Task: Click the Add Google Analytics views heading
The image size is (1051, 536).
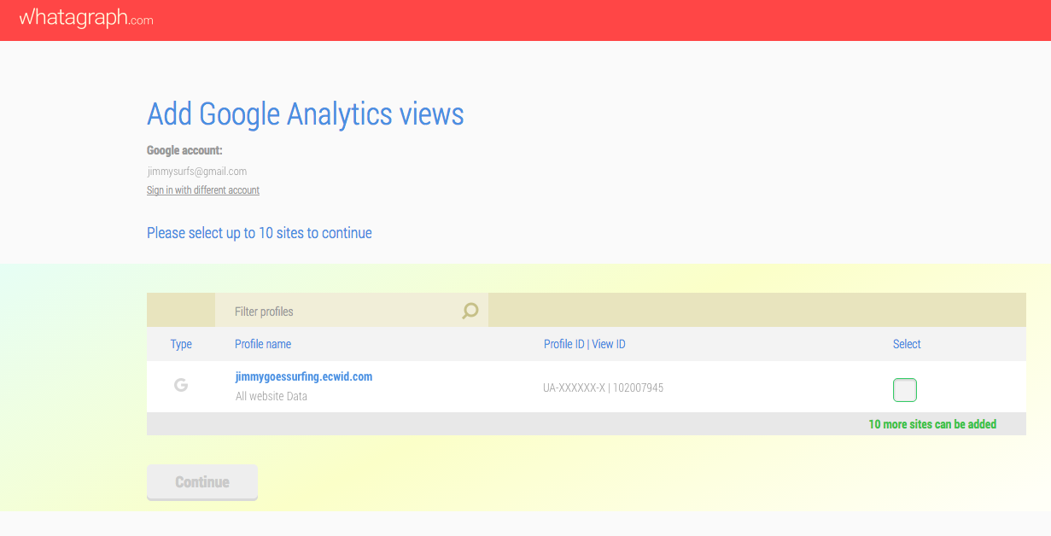Action: pyautogui.click(x=305, y=114)
